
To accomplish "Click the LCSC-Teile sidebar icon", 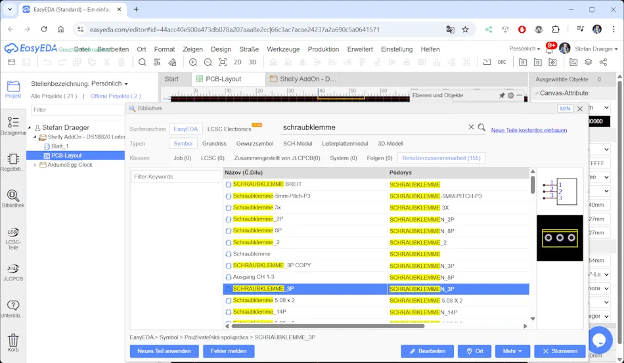I will 13,236.
